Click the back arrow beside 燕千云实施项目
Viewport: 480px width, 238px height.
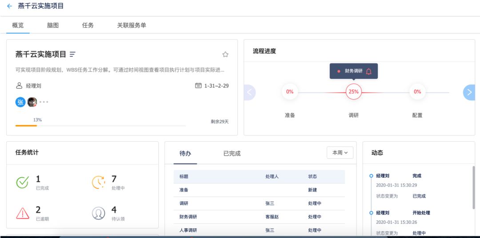(x=9, y=6)
